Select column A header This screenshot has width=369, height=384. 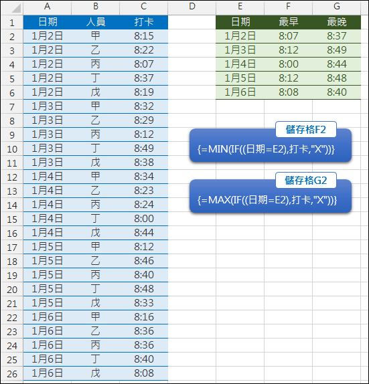[48, 7]
